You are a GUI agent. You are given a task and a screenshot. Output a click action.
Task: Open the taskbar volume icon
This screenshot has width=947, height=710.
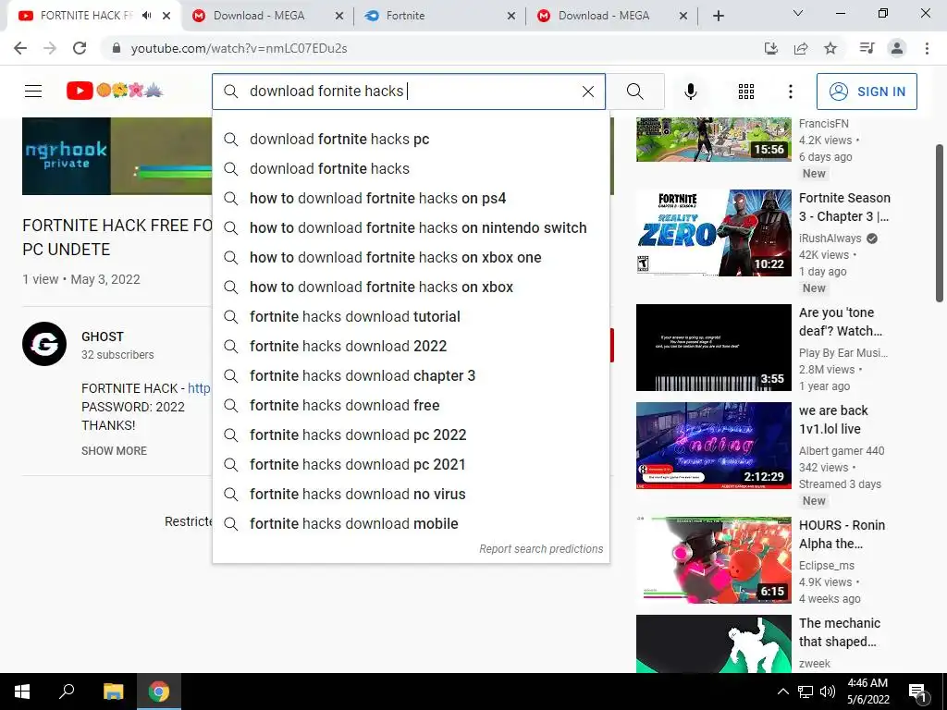[828, 692]
